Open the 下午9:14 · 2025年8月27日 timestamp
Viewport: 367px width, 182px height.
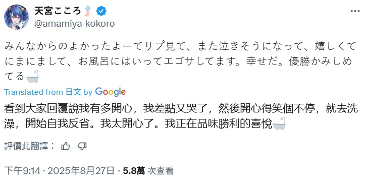point(59,171)
